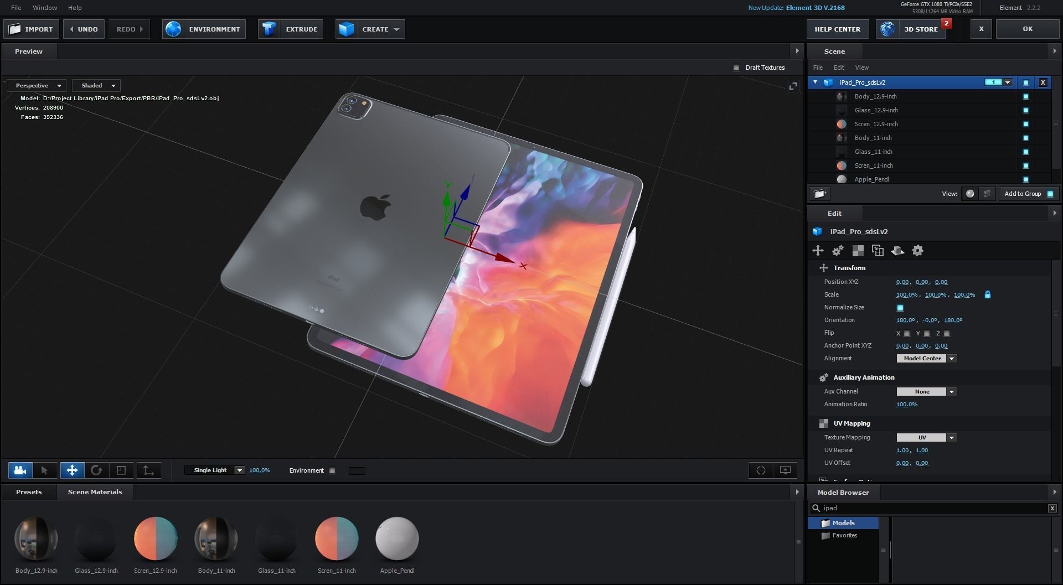Open the Aux Channel None dropdown
The image size is (1063, 585).
(x=926, y=392)
